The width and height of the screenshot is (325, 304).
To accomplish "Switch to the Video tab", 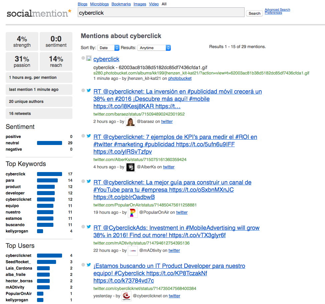I will (154, 4).
